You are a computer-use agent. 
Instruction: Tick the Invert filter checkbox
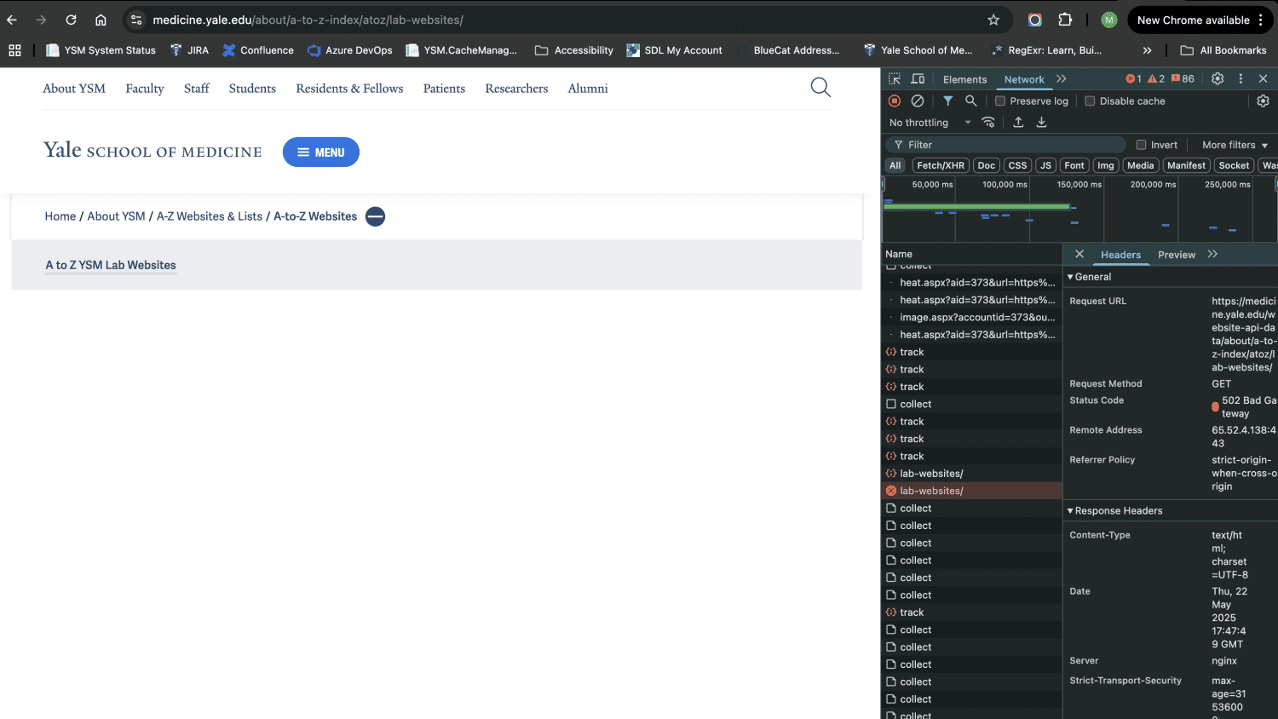click(x=1141, y=145)
